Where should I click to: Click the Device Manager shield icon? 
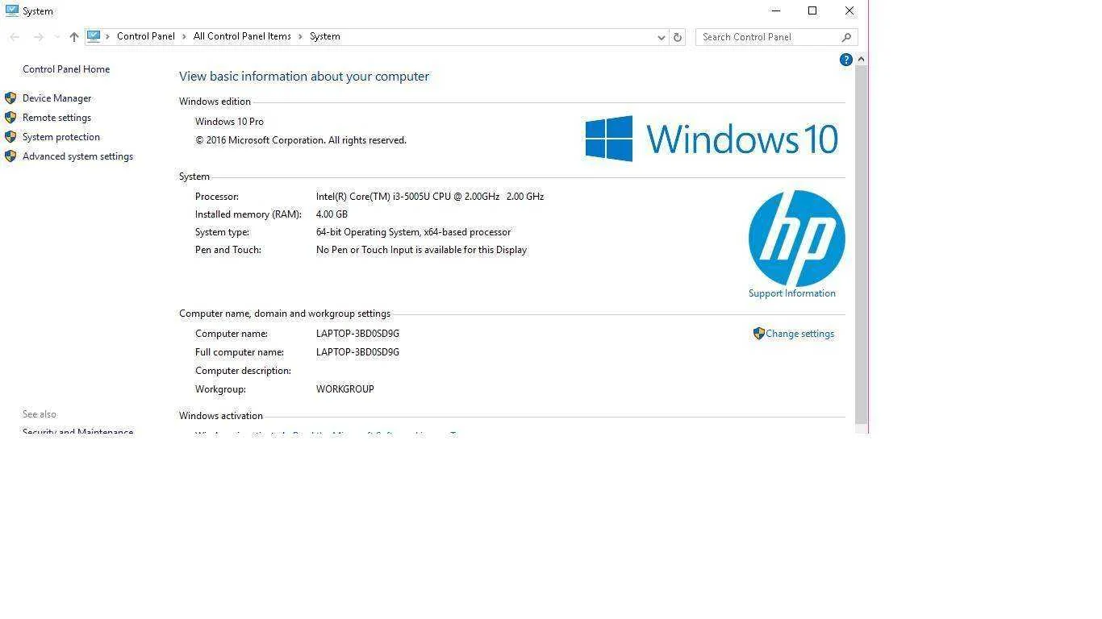click(10, 98)
